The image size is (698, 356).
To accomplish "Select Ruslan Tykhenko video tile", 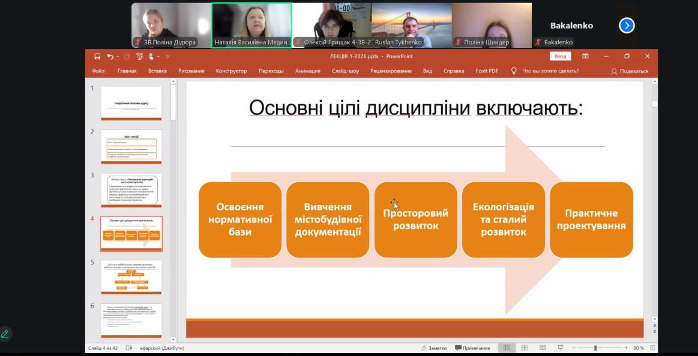I will pyautogui.click(x=412, y=25).
